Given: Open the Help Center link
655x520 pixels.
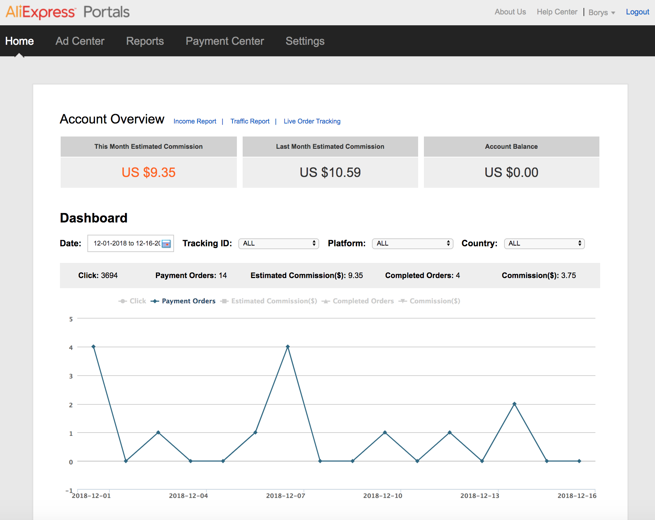Looking at the screenshot, I should (557, 12).
